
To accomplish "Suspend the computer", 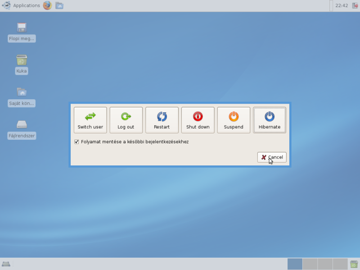I will coord(234,120).
